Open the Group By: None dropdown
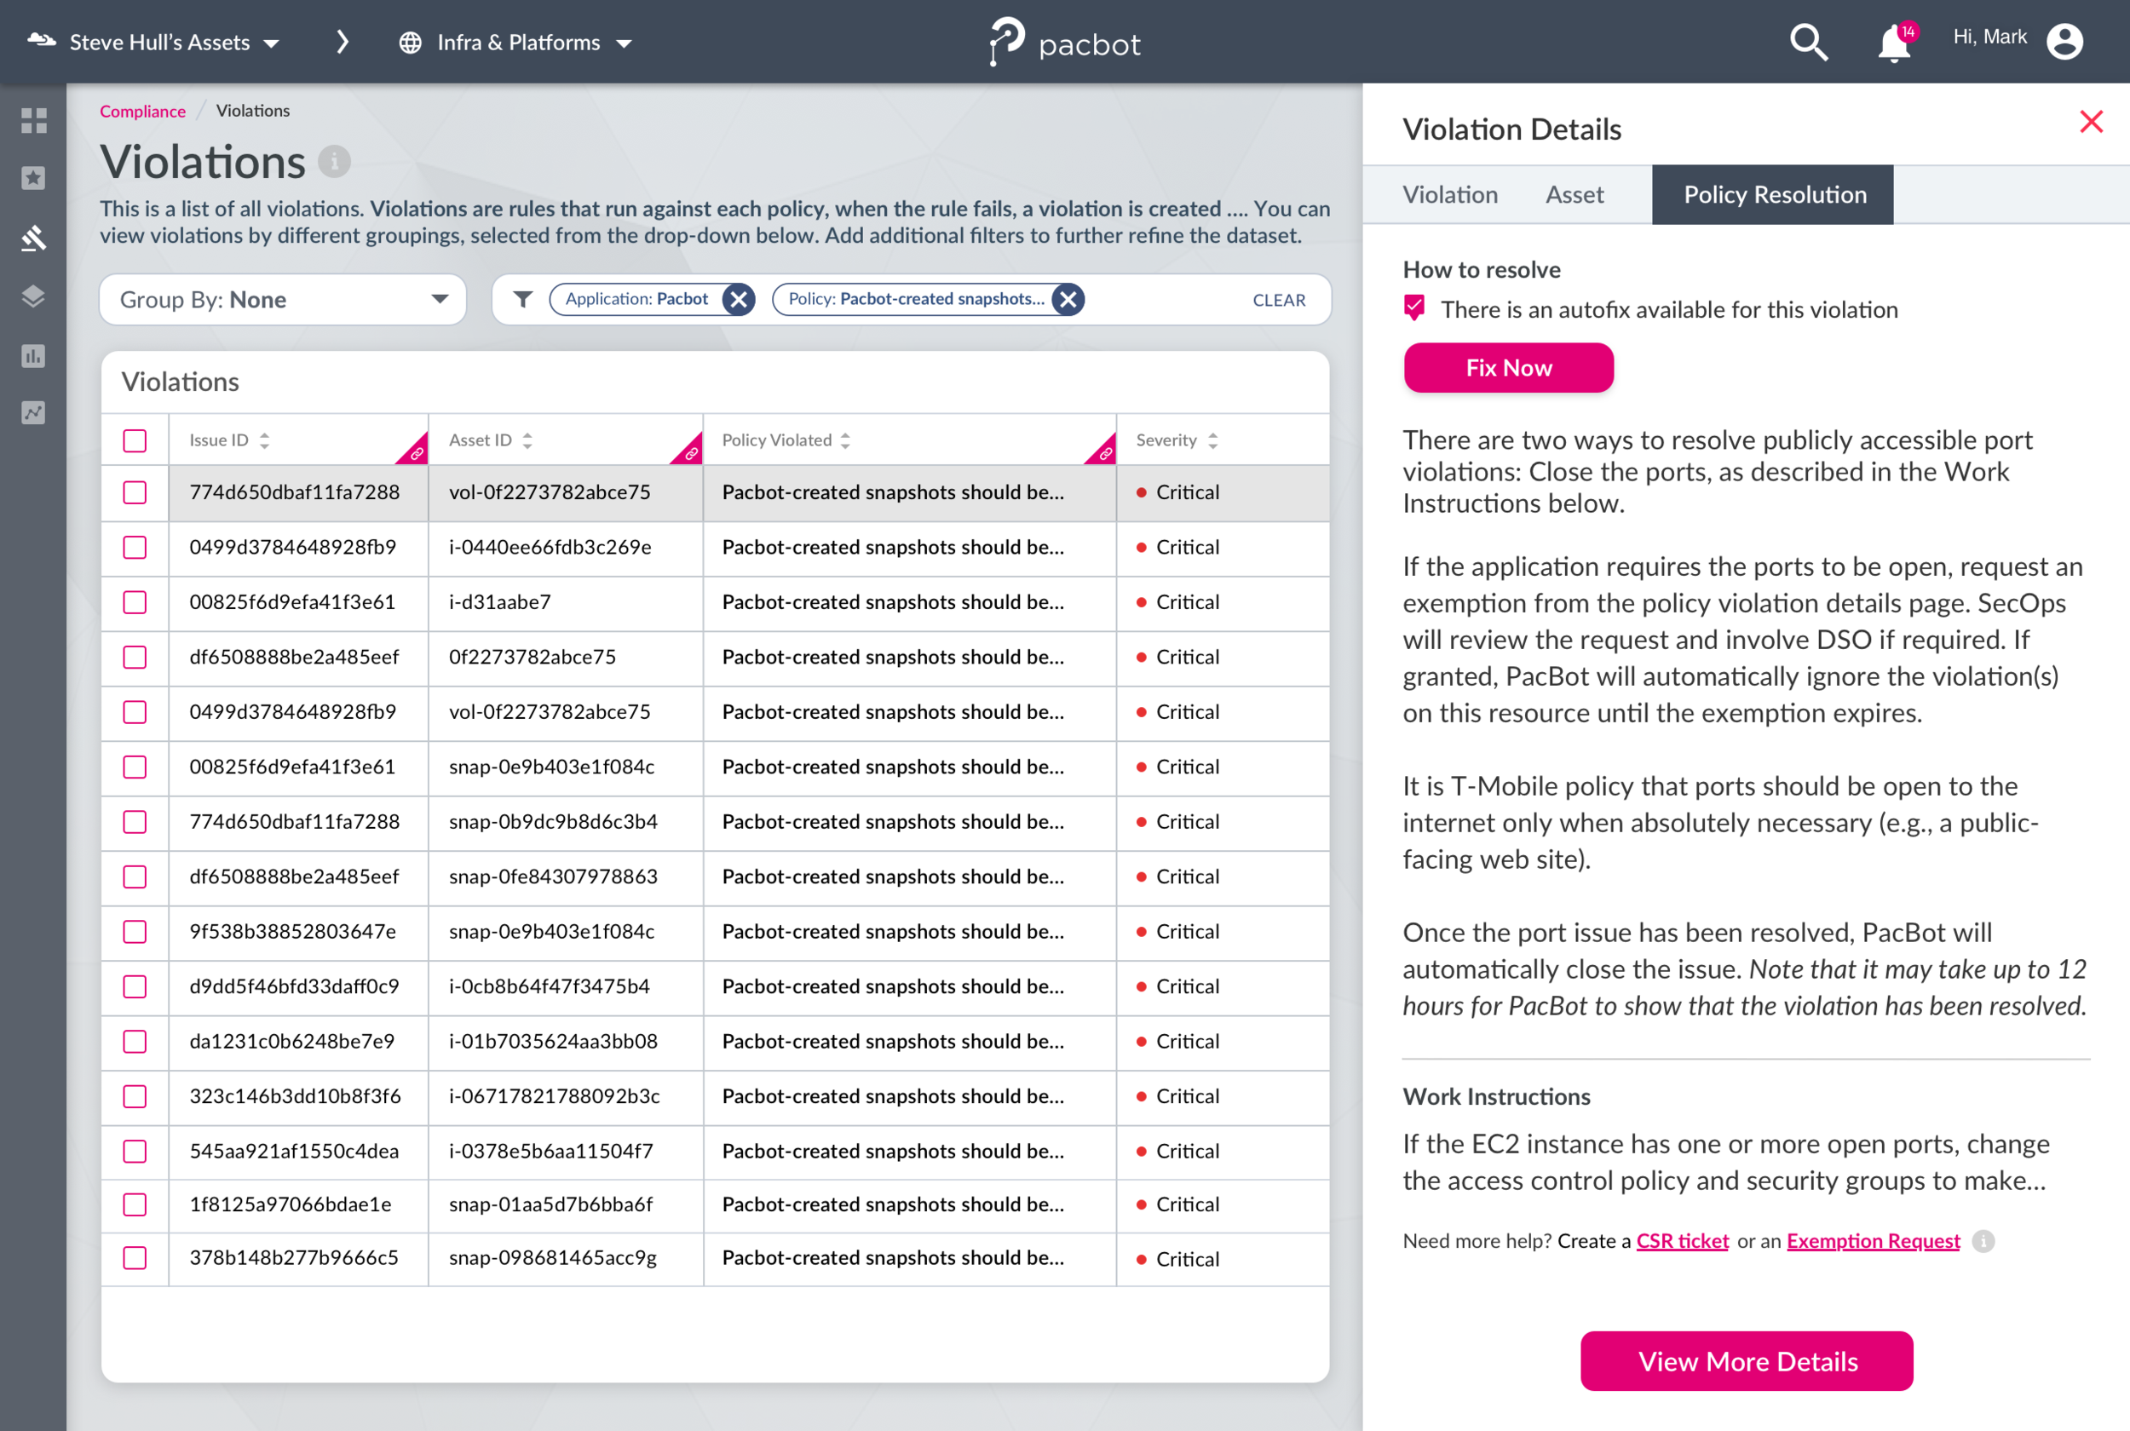The image size is (2130, 1431). tap(283, 299)
